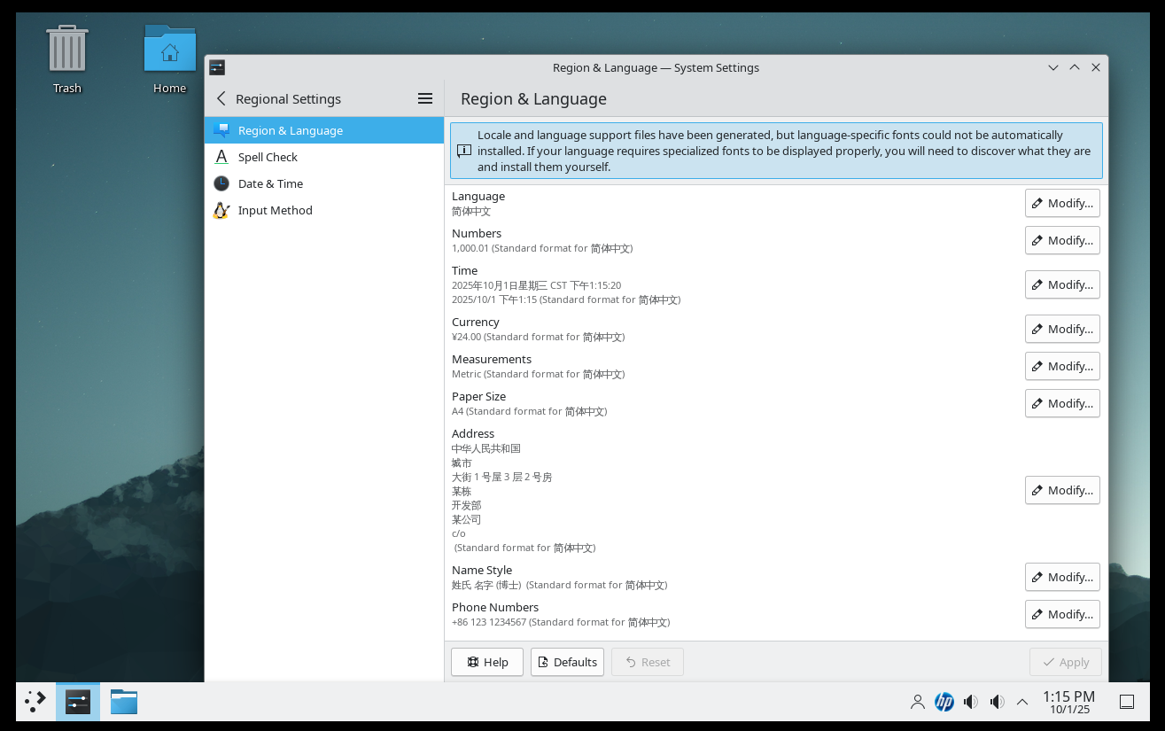Screen dimensions: 1165x731
Task: Modify the Currency format
Action: tap(1062, 329)
